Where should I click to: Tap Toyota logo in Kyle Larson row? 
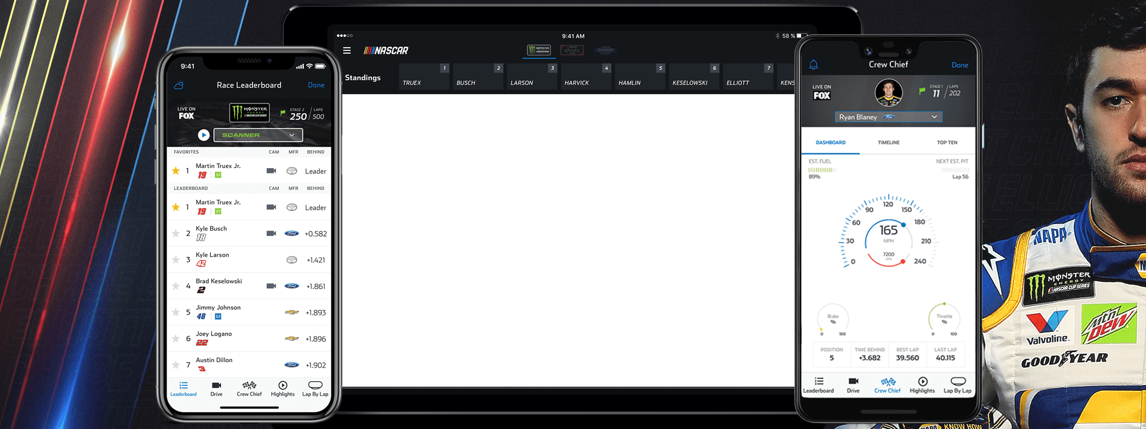coord(292,260)
